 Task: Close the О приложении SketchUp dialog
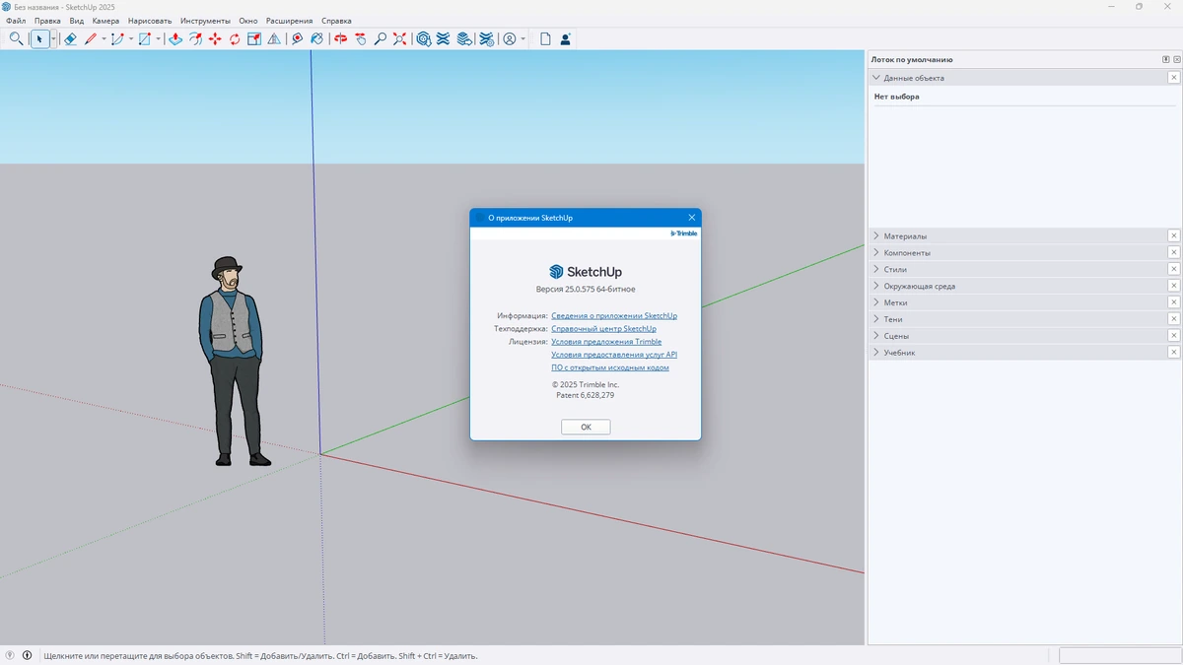692,218
